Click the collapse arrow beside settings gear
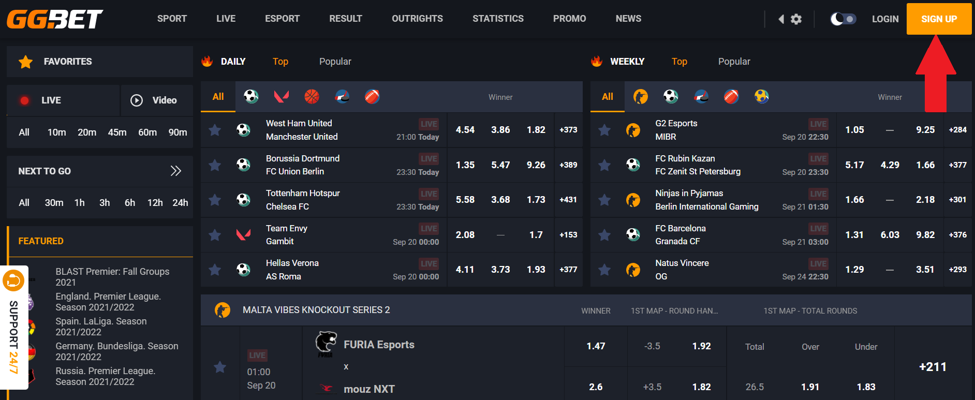 tap(781, 19)
